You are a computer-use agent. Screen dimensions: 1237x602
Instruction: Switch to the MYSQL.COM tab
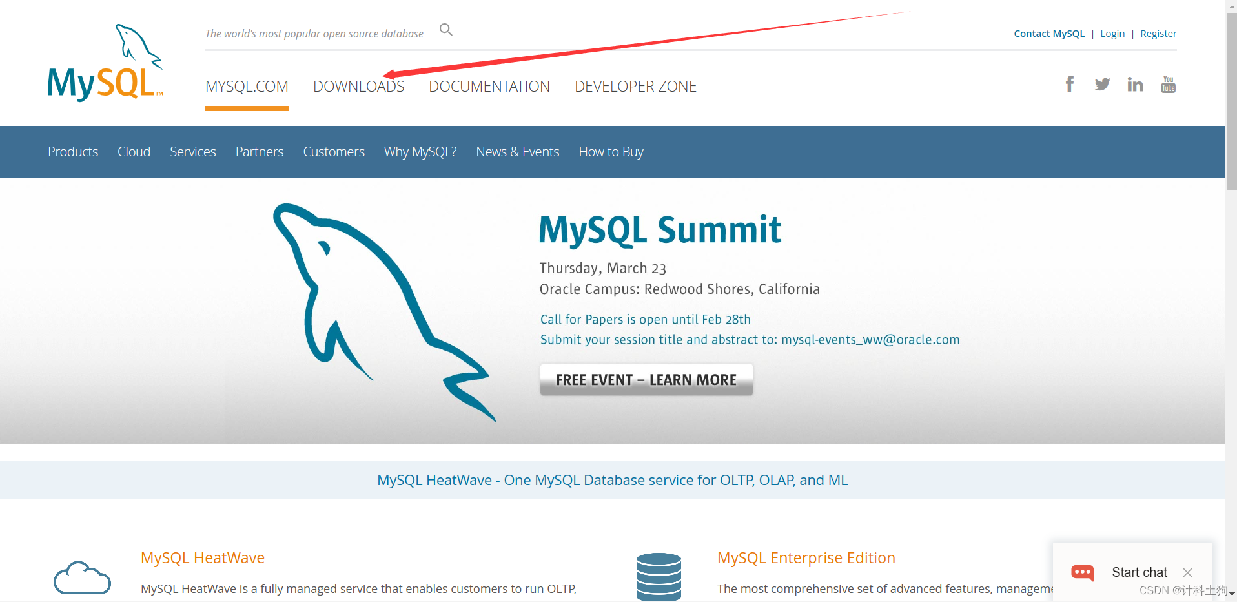[247, 87]
